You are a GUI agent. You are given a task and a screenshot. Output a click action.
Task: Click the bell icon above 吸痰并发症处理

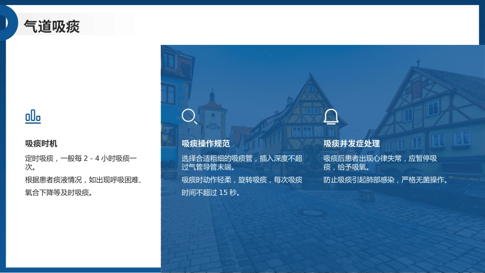tap(331, 116)
